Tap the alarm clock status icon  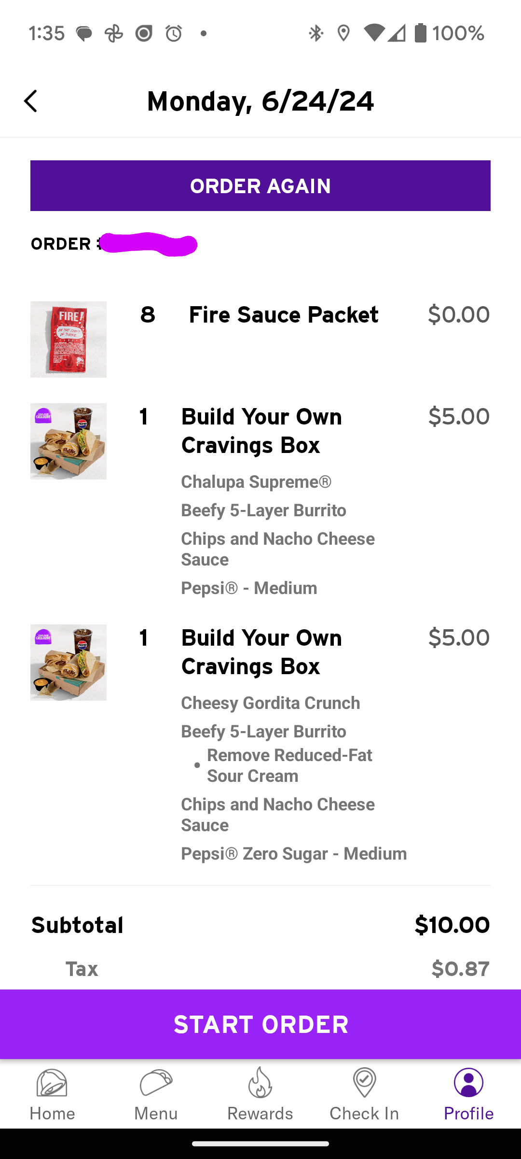coord(174,33)
